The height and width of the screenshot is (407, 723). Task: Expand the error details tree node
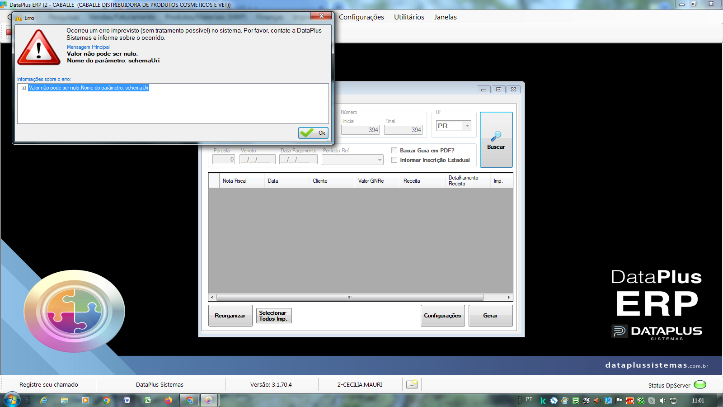(x=23, y=88)
